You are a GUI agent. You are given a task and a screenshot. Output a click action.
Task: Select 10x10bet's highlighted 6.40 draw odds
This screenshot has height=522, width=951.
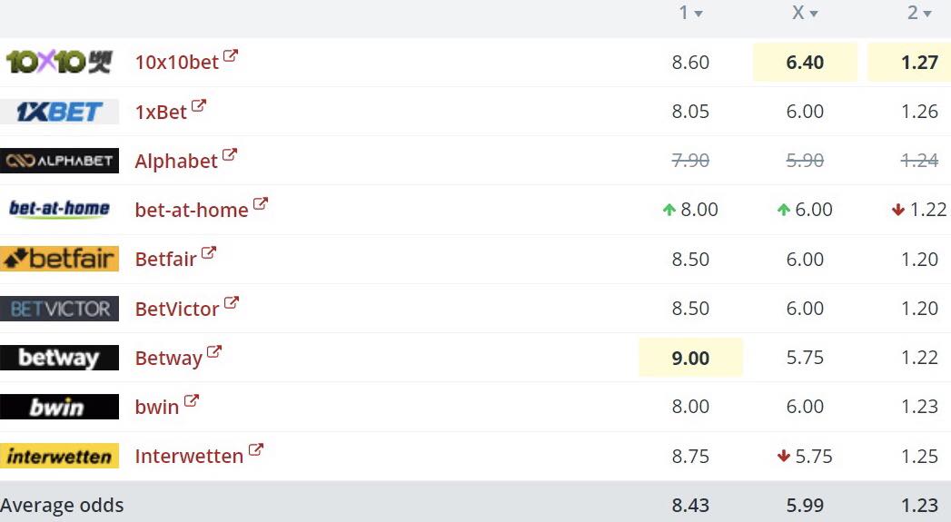tap(805, 63)
